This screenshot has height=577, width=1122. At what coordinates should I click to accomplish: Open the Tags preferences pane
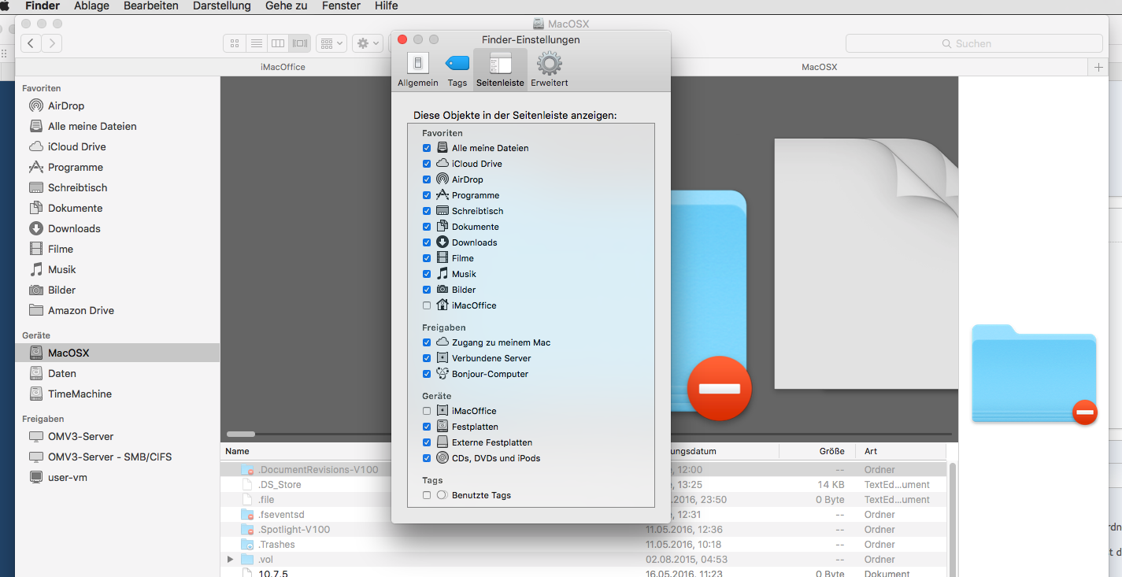pos(457,69)
